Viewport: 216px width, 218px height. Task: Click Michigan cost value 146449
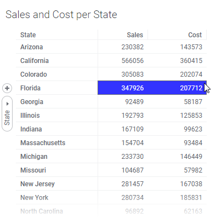[191, 157]
